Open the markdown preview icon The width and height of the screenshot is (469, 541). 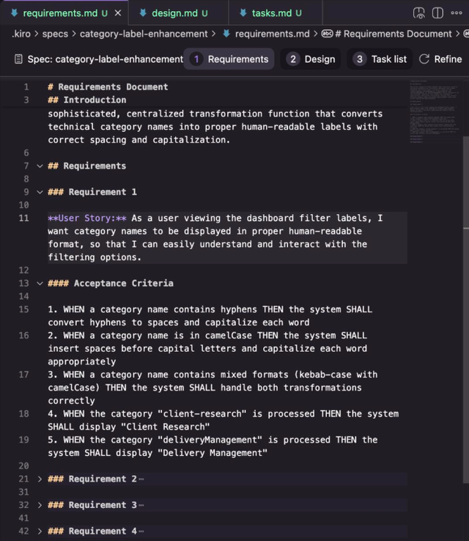(x=419, y=13)
